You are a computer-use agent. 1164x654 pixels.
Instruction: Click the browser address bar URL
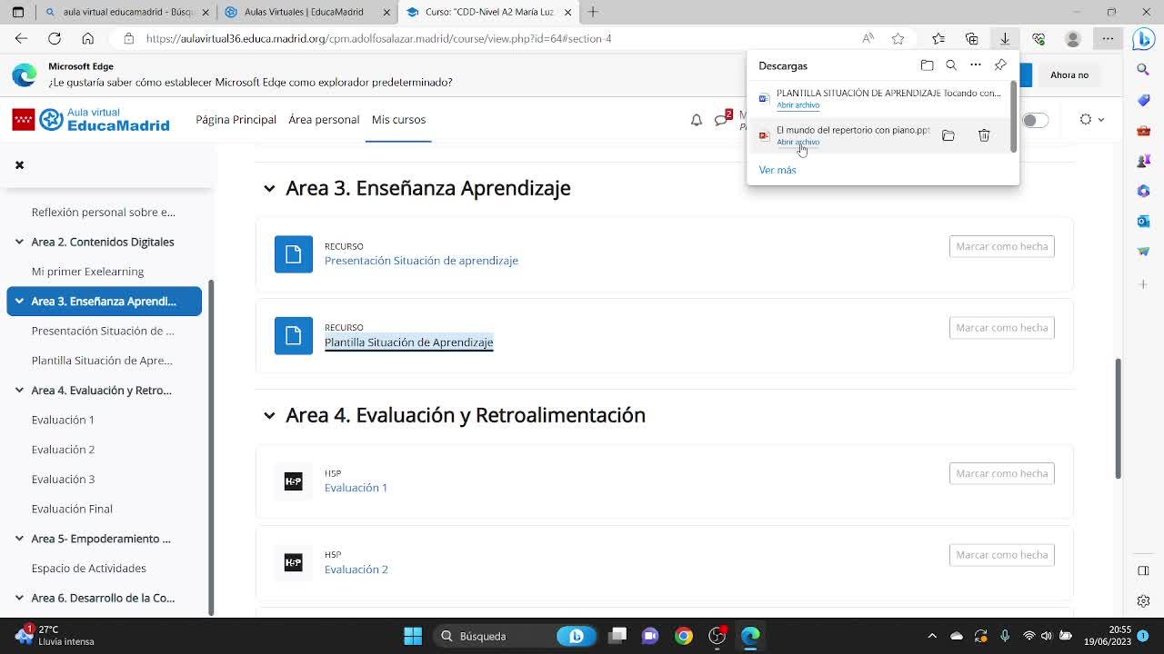pyautogui.click(x=378, y=38)
